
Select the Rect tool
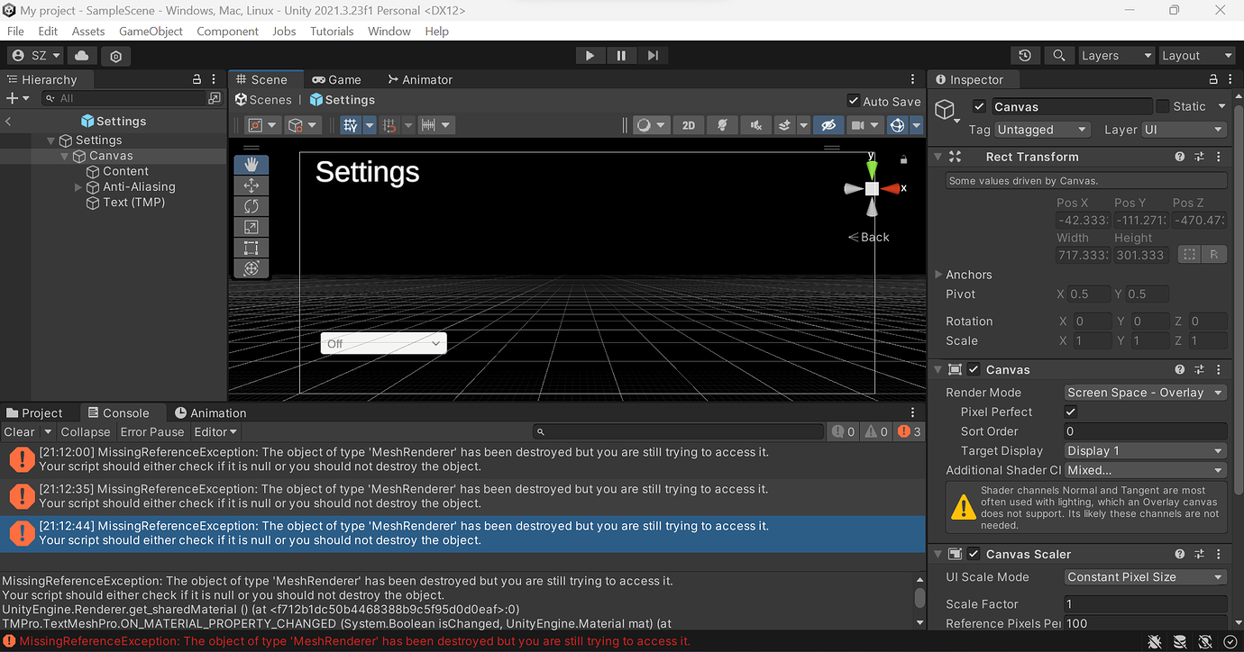pyautogui.click(x=252, y=248)
